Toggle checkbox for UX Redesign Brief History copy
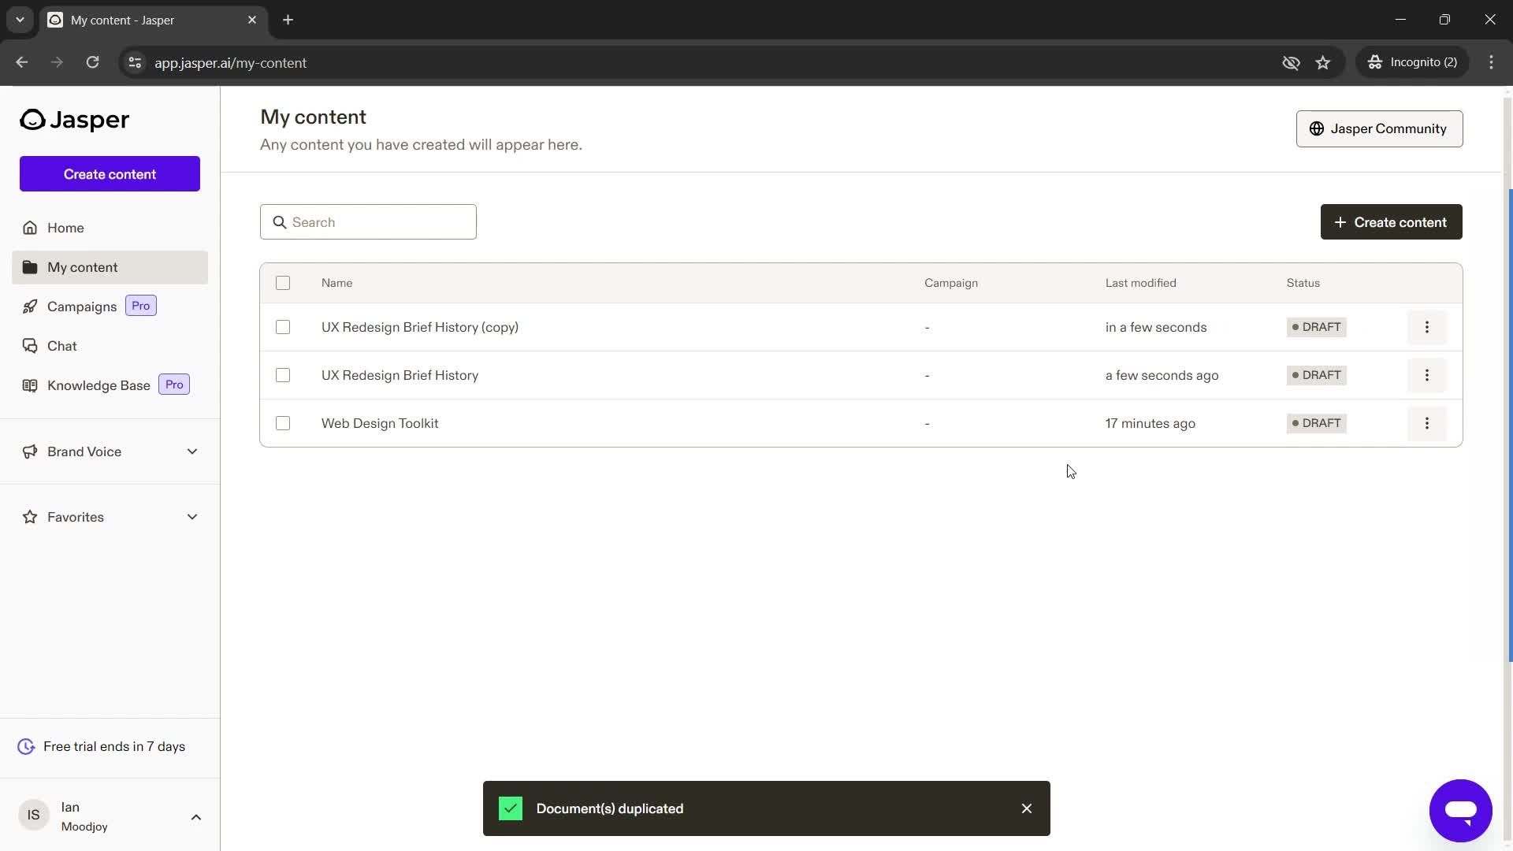 pos(283,327)
